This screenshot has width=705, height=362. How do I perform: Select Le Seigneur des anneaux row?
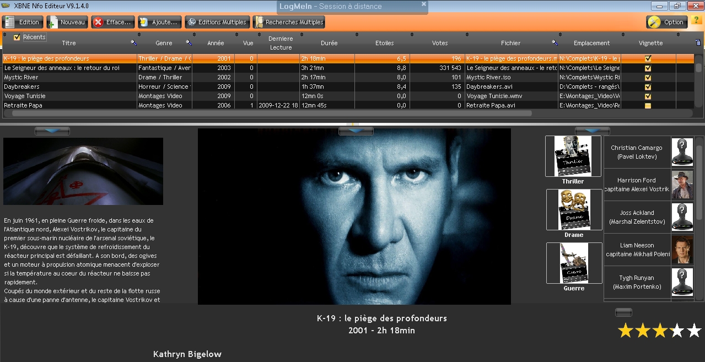347,68
